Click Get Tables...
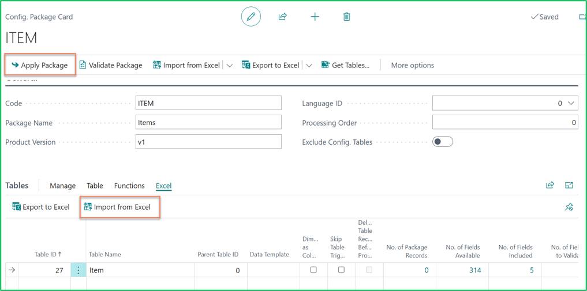 click(346, 65)
